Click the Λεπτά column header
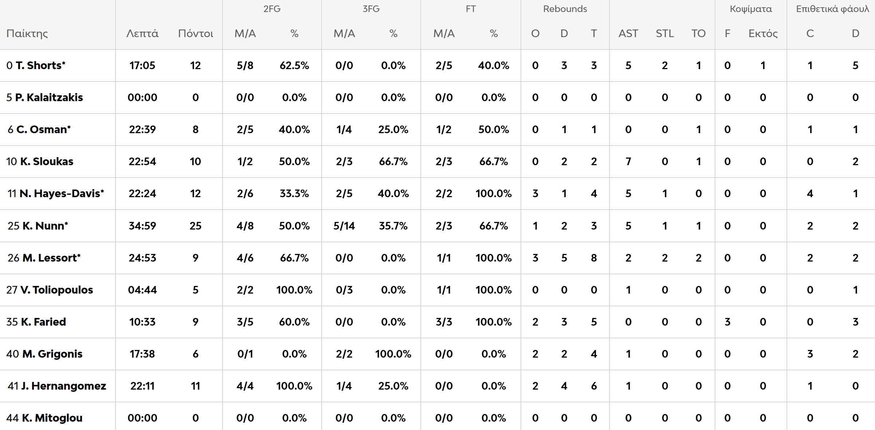 tap(142, 33)
